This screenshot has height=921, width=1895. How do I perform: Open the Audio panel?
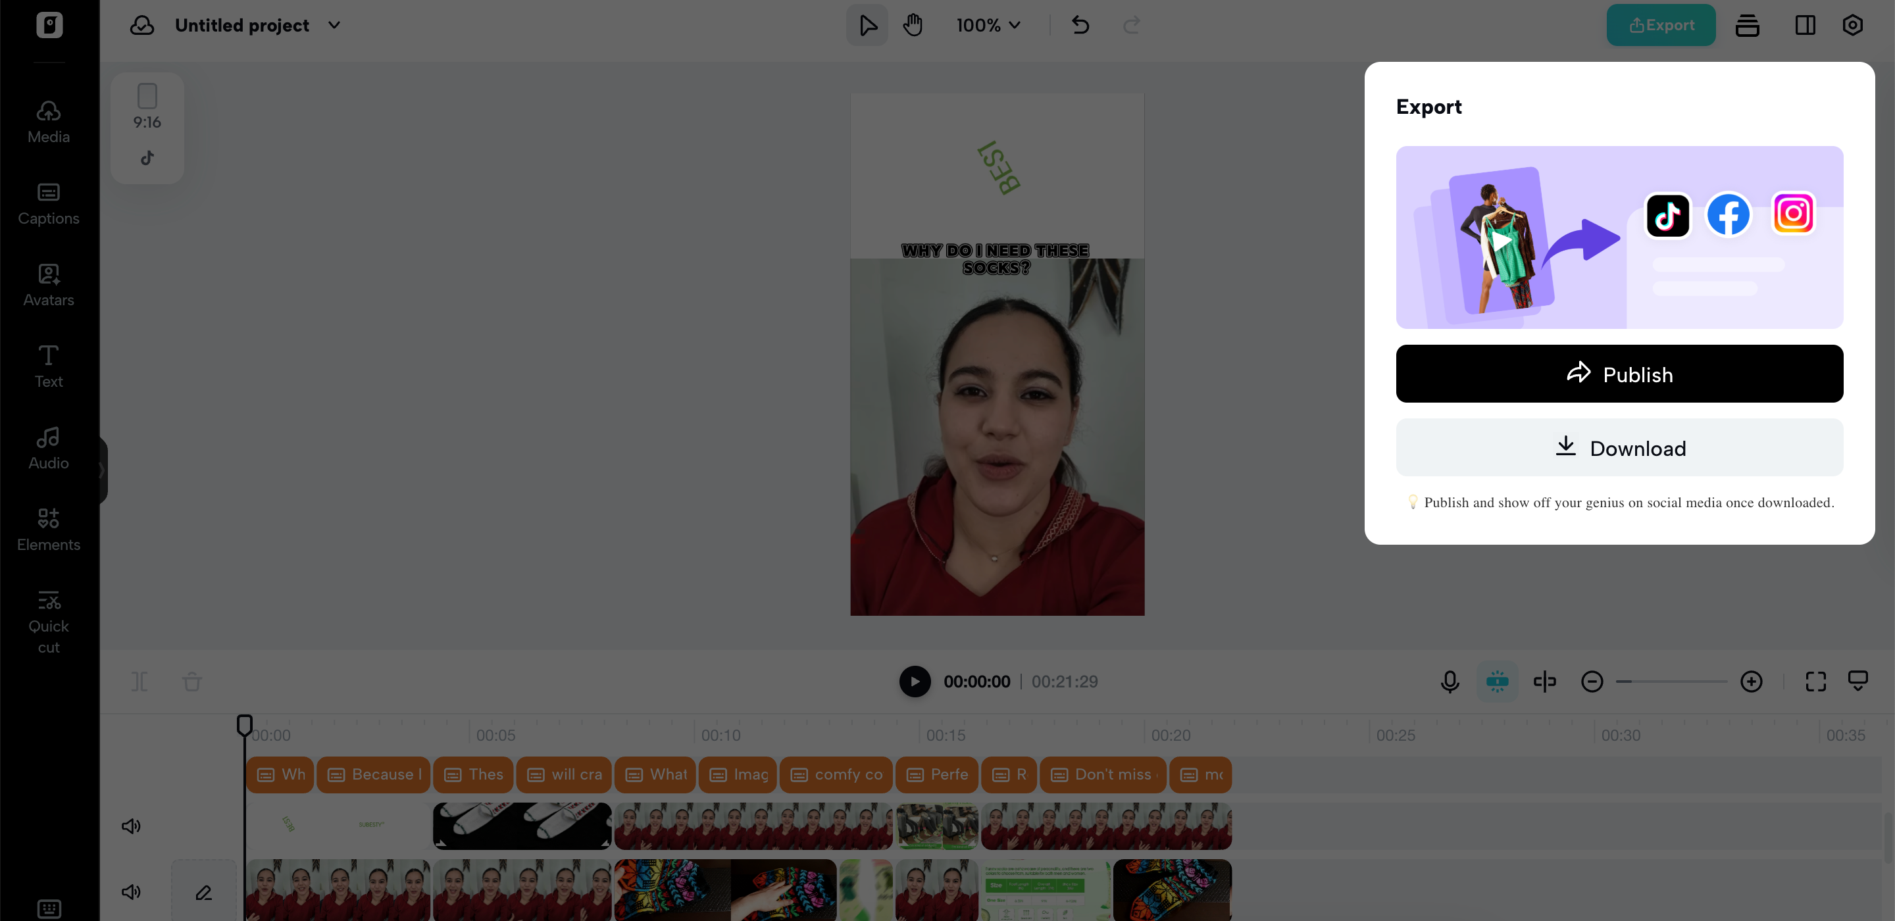point(48,447)
